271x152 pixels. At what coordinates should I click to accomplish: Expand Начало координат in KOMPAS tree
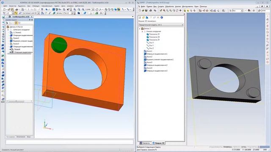tap(8, 30)
